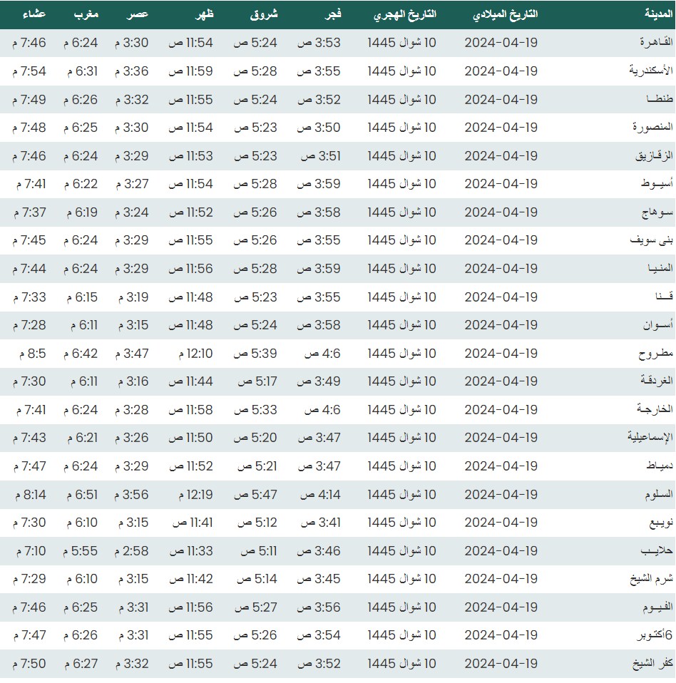Click the التاريخ الميلادي column header

[x=506, y=15]
